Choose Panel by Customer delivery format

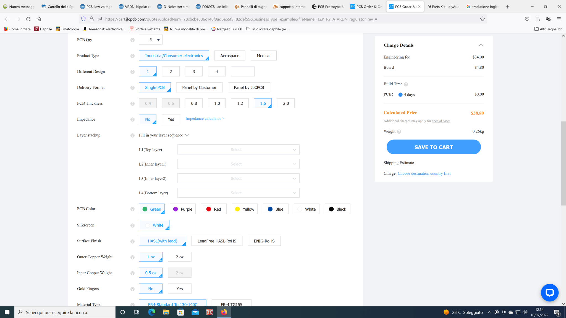click(199, 88)
